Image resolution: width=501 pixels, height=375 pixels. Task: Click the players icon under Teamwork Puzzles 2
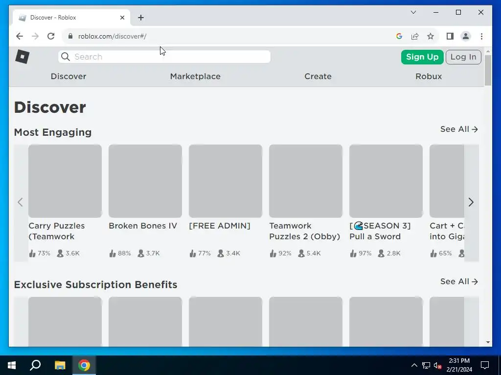click(301, 253)
